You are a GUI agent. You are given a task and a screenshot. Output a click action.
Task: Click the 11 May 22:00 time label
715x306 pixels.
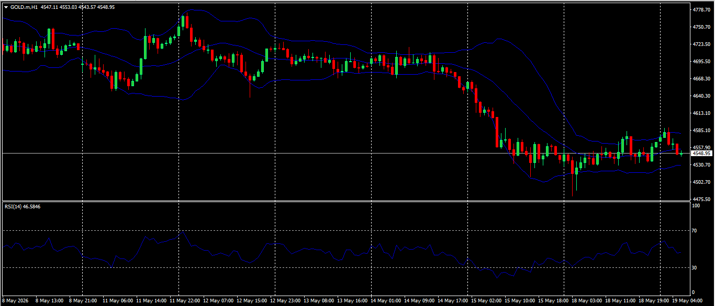click(185, 301)
